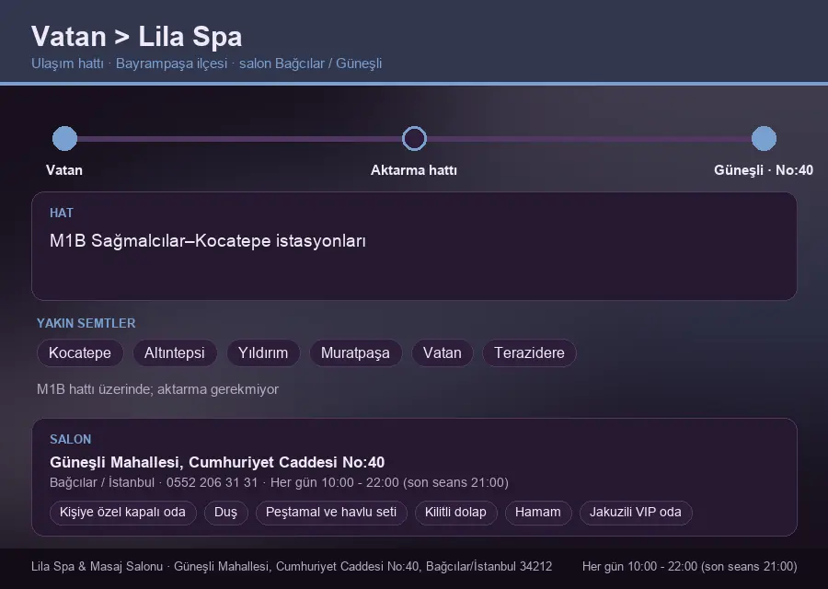The width and height of the screenshot is (828, 589).
Task: Click the YAKIN SEMTLER heading
Action: (x=86, y=323)
